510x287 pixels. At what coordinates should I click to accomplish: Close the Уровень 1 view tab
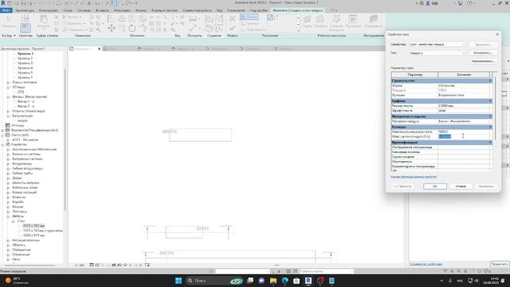(x=100, y=49)
